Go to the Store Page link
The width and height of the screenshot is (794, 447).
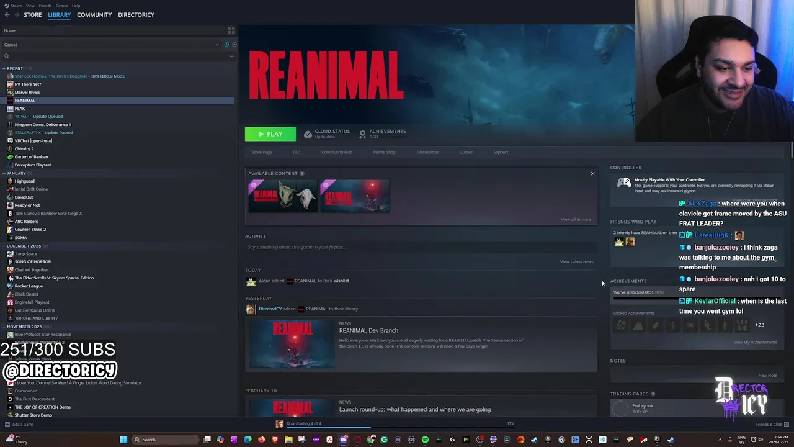(x=262, y=152)
